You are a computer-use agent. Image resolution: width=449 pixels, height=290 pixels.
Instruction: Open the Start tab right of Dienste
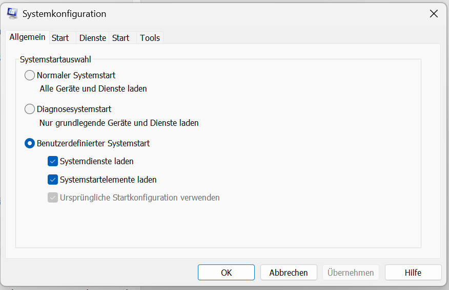point(121,38)
